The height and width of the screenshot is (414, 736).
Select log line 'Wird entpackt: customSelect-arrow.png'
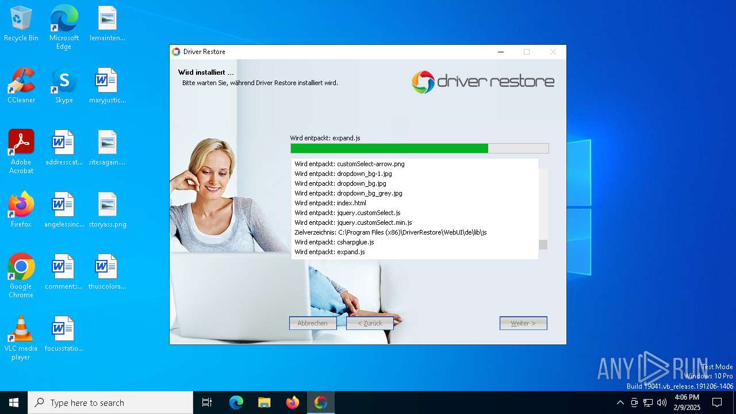(x=350, y=164)
